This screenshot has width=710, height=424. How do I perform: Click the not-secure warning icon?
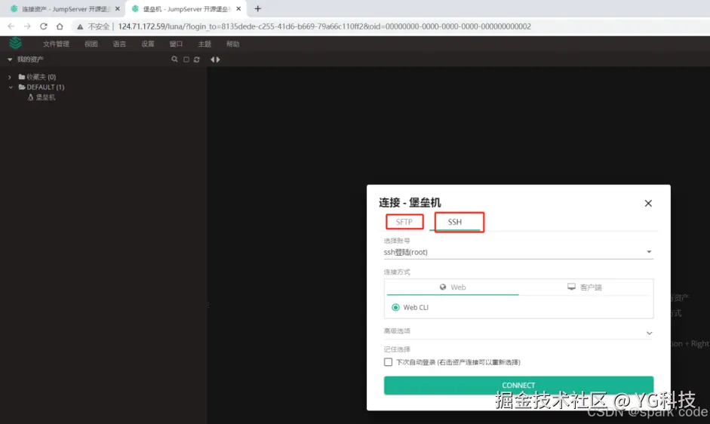click(80, 26)
